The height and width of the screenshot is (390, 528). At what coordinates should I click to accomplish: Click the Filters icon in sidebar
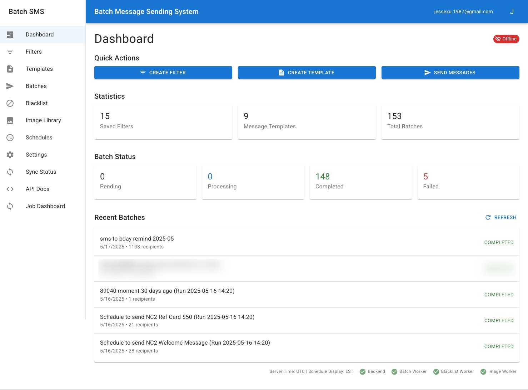(x=10, y=52)
